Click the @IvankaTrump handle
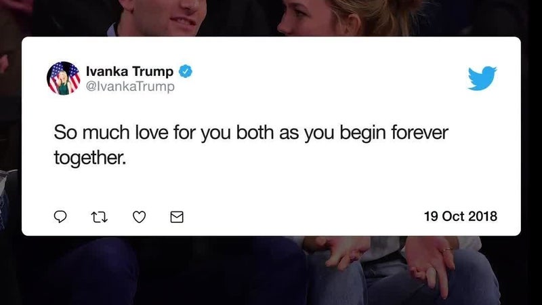The width and height of the screenshot is (542, 305). pos(130,86)
